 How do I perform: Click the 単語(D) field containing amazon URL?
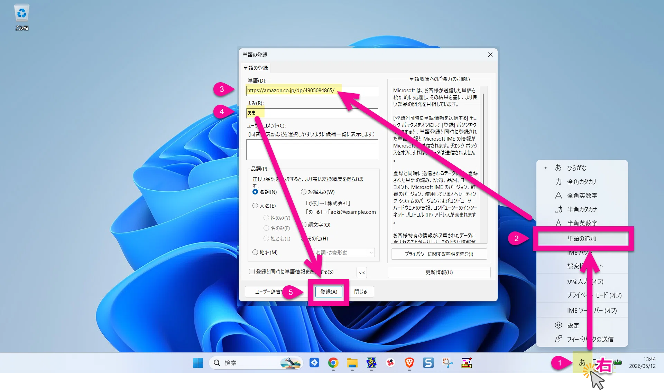[312, 91]
